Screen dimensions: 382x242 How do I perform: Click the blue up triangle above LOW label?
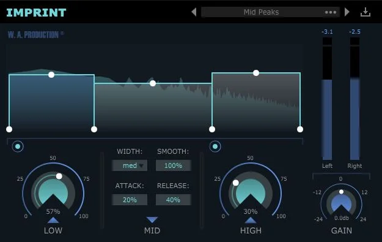[x=53, y=221]
